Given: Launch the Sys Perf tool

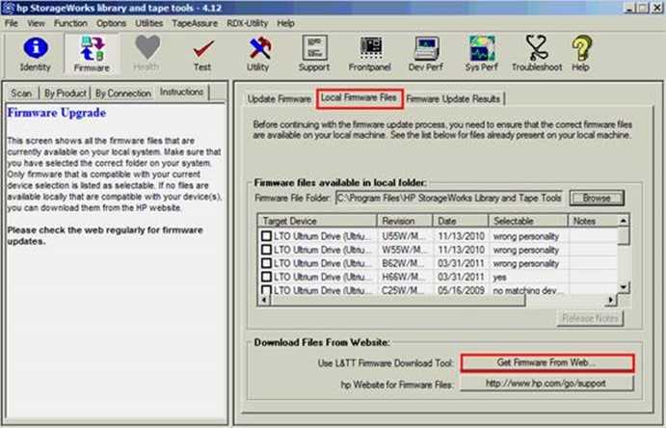Looking at the screenshot, I should click(x=481, y=54).
